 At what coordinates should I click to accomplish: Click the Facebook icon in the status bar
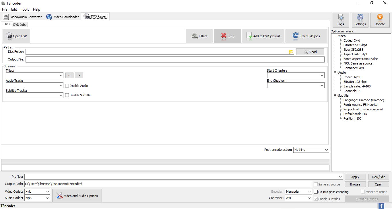click(381, 206)
